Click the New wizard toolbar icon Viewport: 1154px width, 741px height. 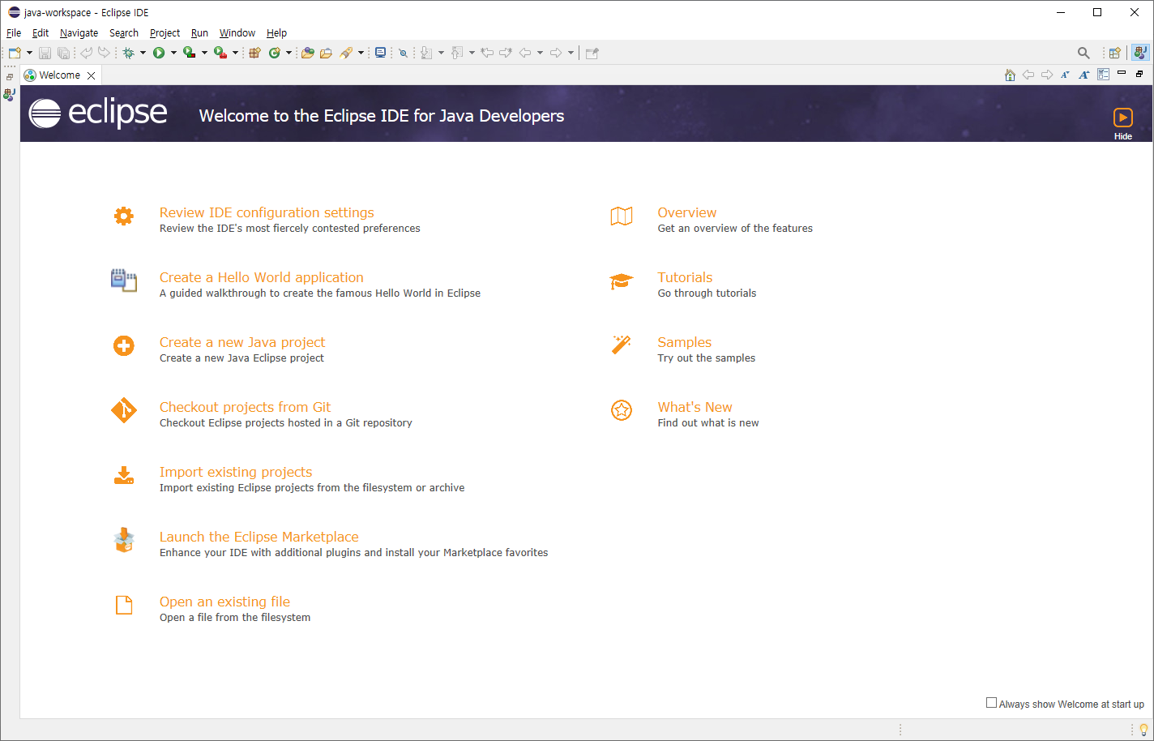[15, 53]
